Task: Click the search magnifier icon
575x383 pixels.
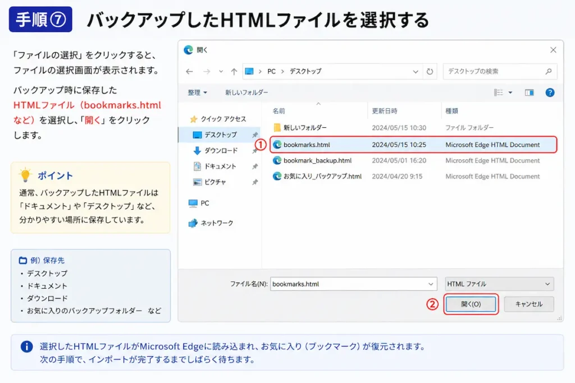Action: [548, 71]
